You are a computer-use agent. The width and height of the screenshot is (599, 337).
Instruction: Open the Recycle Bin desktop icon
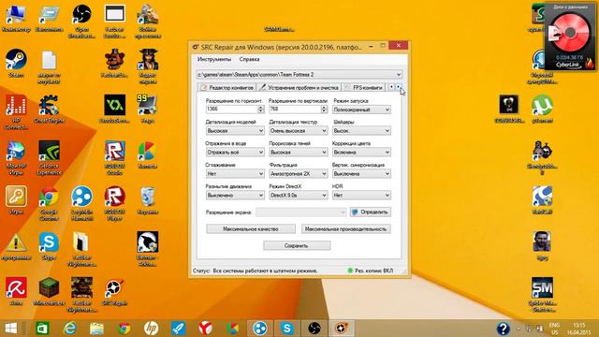[x=148, y=200]
